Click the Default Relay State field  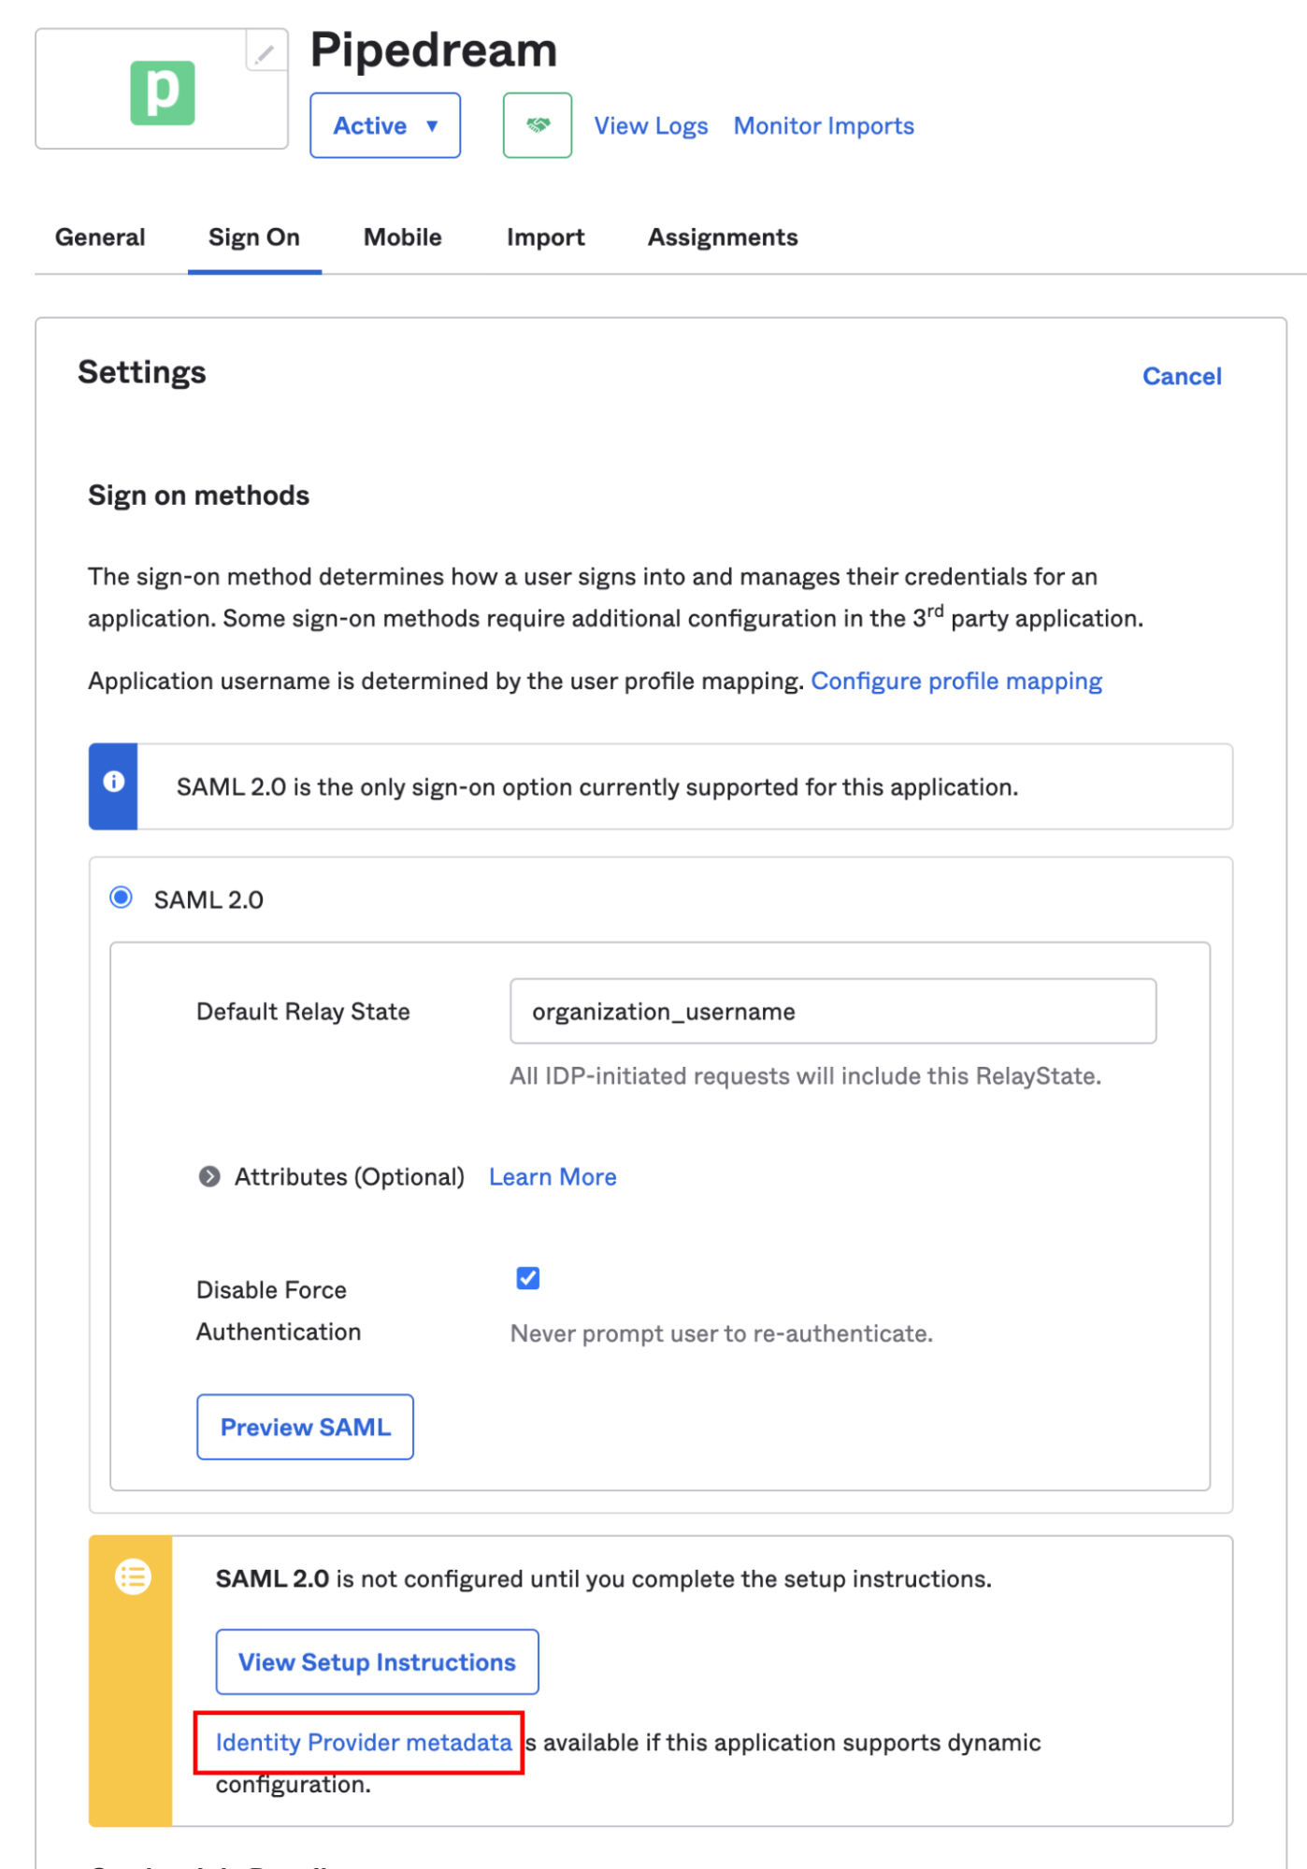(832, 1011)
